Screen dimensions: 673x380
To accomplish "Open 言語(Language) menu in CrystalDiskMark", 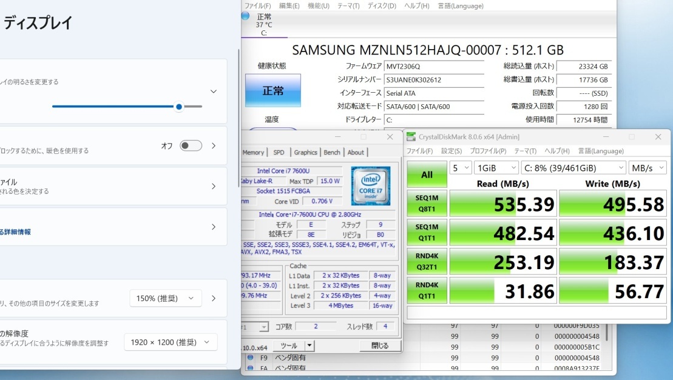I will pyautogui.click(x=601, y=151).
